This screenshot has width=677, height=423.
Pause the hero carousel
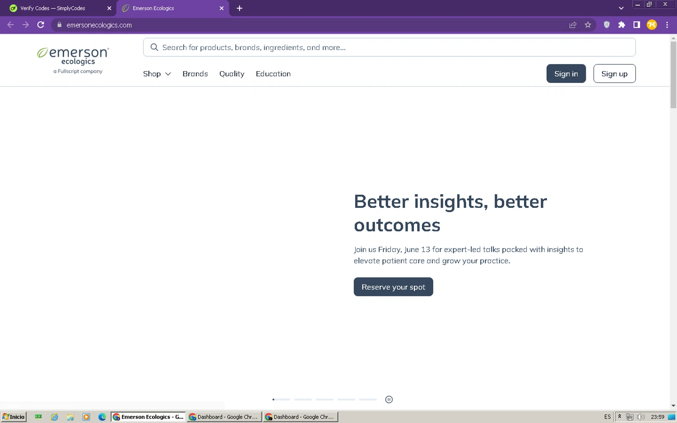tap(389, 400)
